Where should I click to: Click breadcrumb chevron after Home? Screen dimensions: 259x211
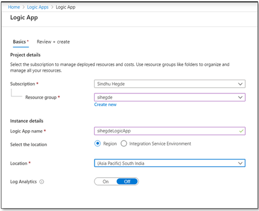point(23,7)
